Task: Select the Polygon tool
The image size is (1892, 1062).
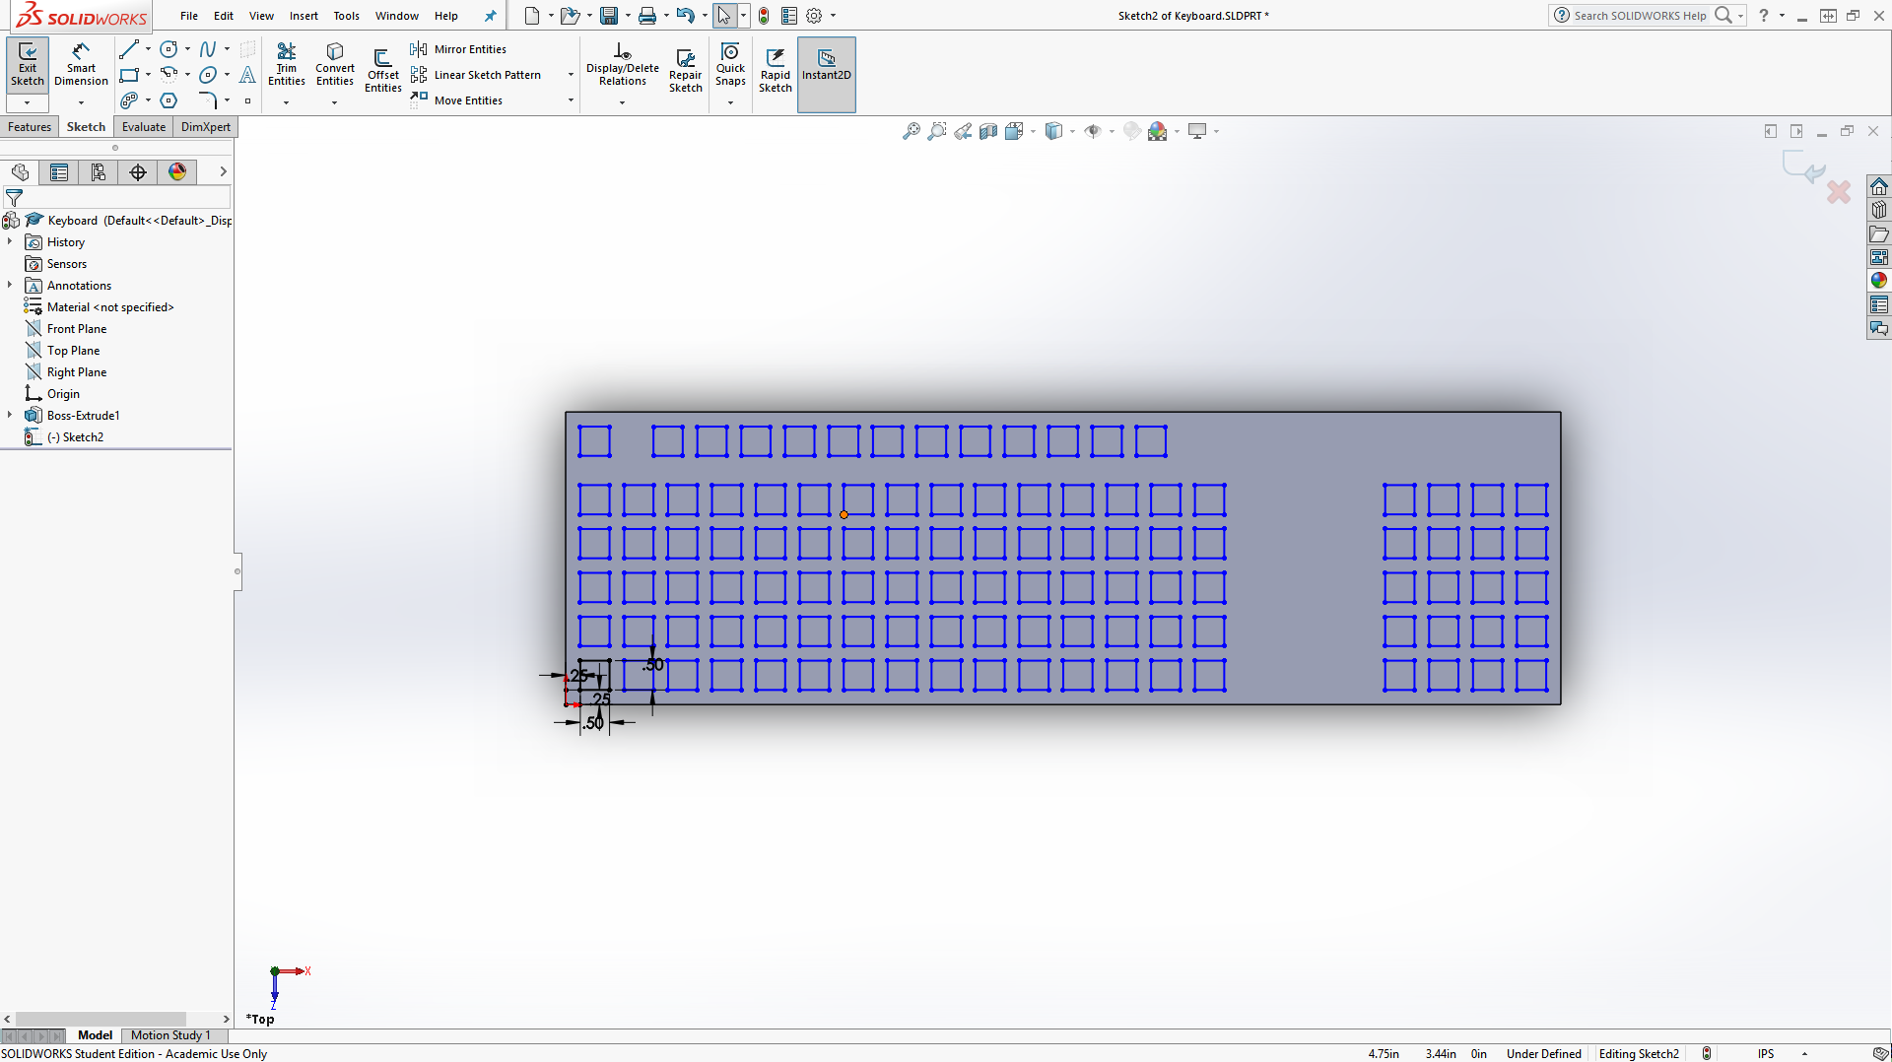Action: click(169, 100)
